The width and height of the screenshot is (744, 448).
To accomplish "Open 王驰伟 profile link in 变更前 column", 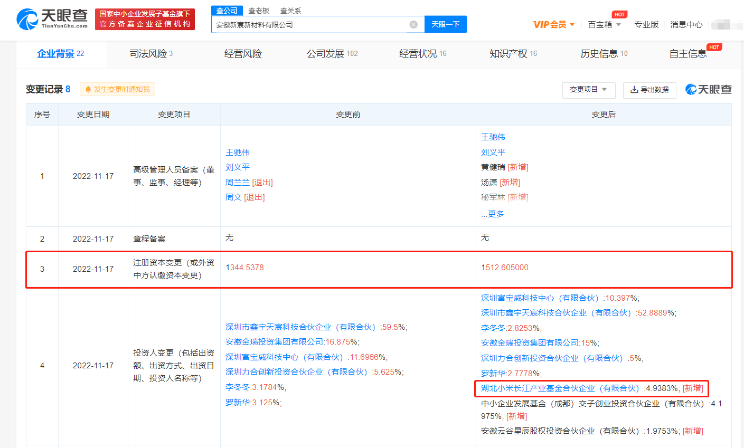I will [x=238, y=152].
